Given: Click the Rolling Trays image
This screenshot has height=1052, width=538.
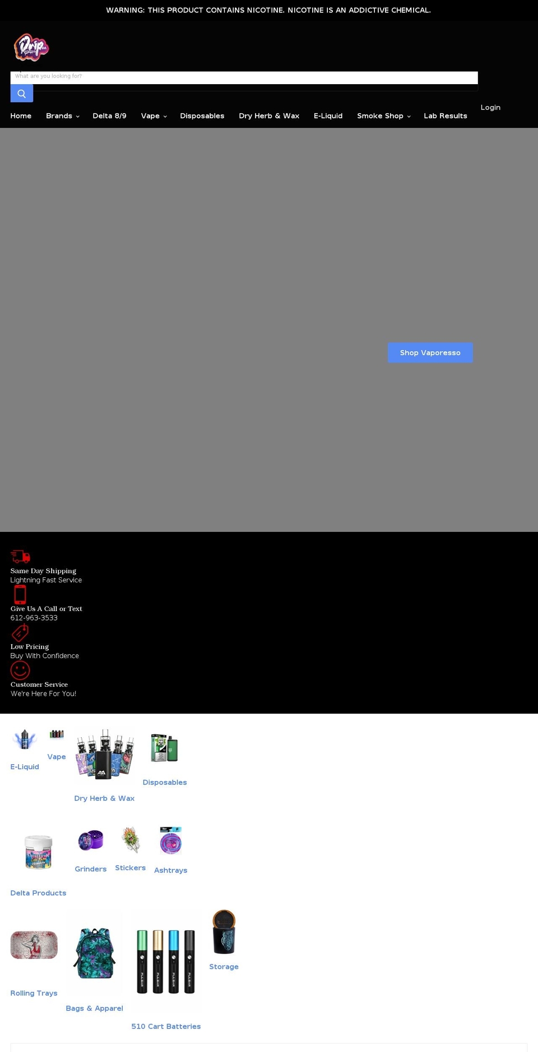Looking at the screenshot, I should [34, 945].
